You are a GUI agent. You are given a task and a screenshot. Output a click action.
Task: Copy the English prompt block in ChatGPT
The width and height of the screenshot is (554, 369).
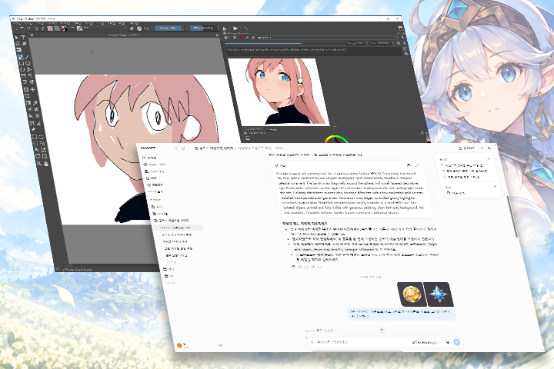click(x=409, y=165)
